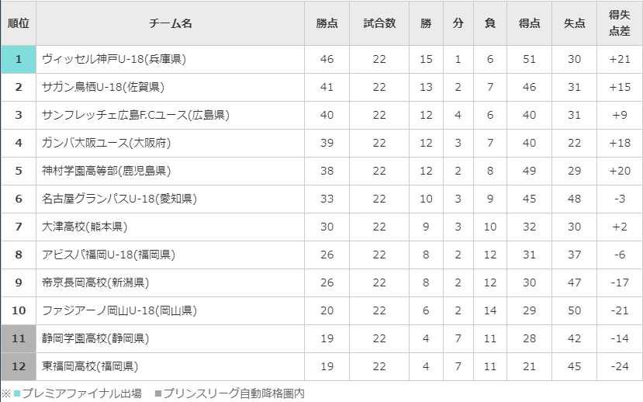Select 神村学園高等部(鹿児島県) row
Image resolution: width=643 pixels, height=402 pixels.
tap(106, 171)
